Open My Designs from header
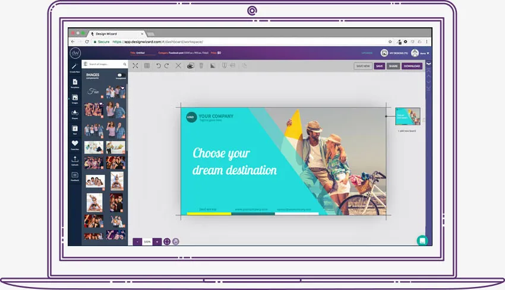Viewport: 505px width, 290px height. (394, 53)
